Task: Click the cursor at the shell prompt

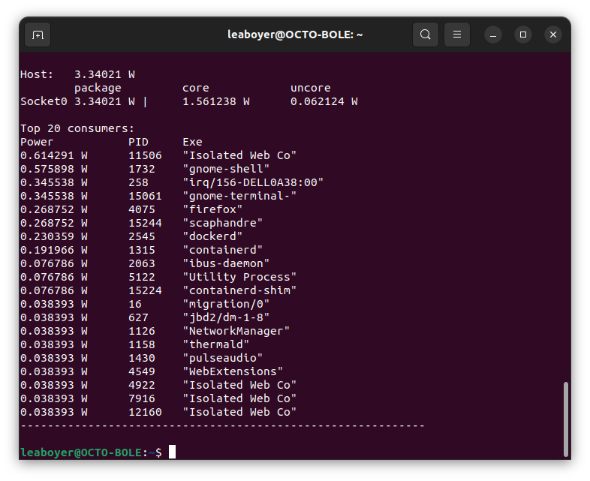Action: (172, 452)
